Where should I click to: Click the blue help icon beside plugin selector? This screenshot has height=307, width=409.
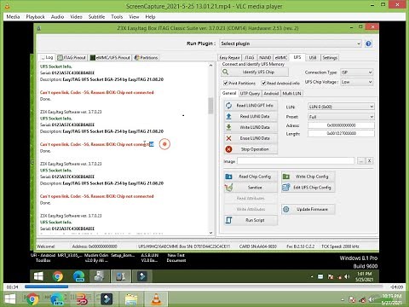(x=368, y=43)
